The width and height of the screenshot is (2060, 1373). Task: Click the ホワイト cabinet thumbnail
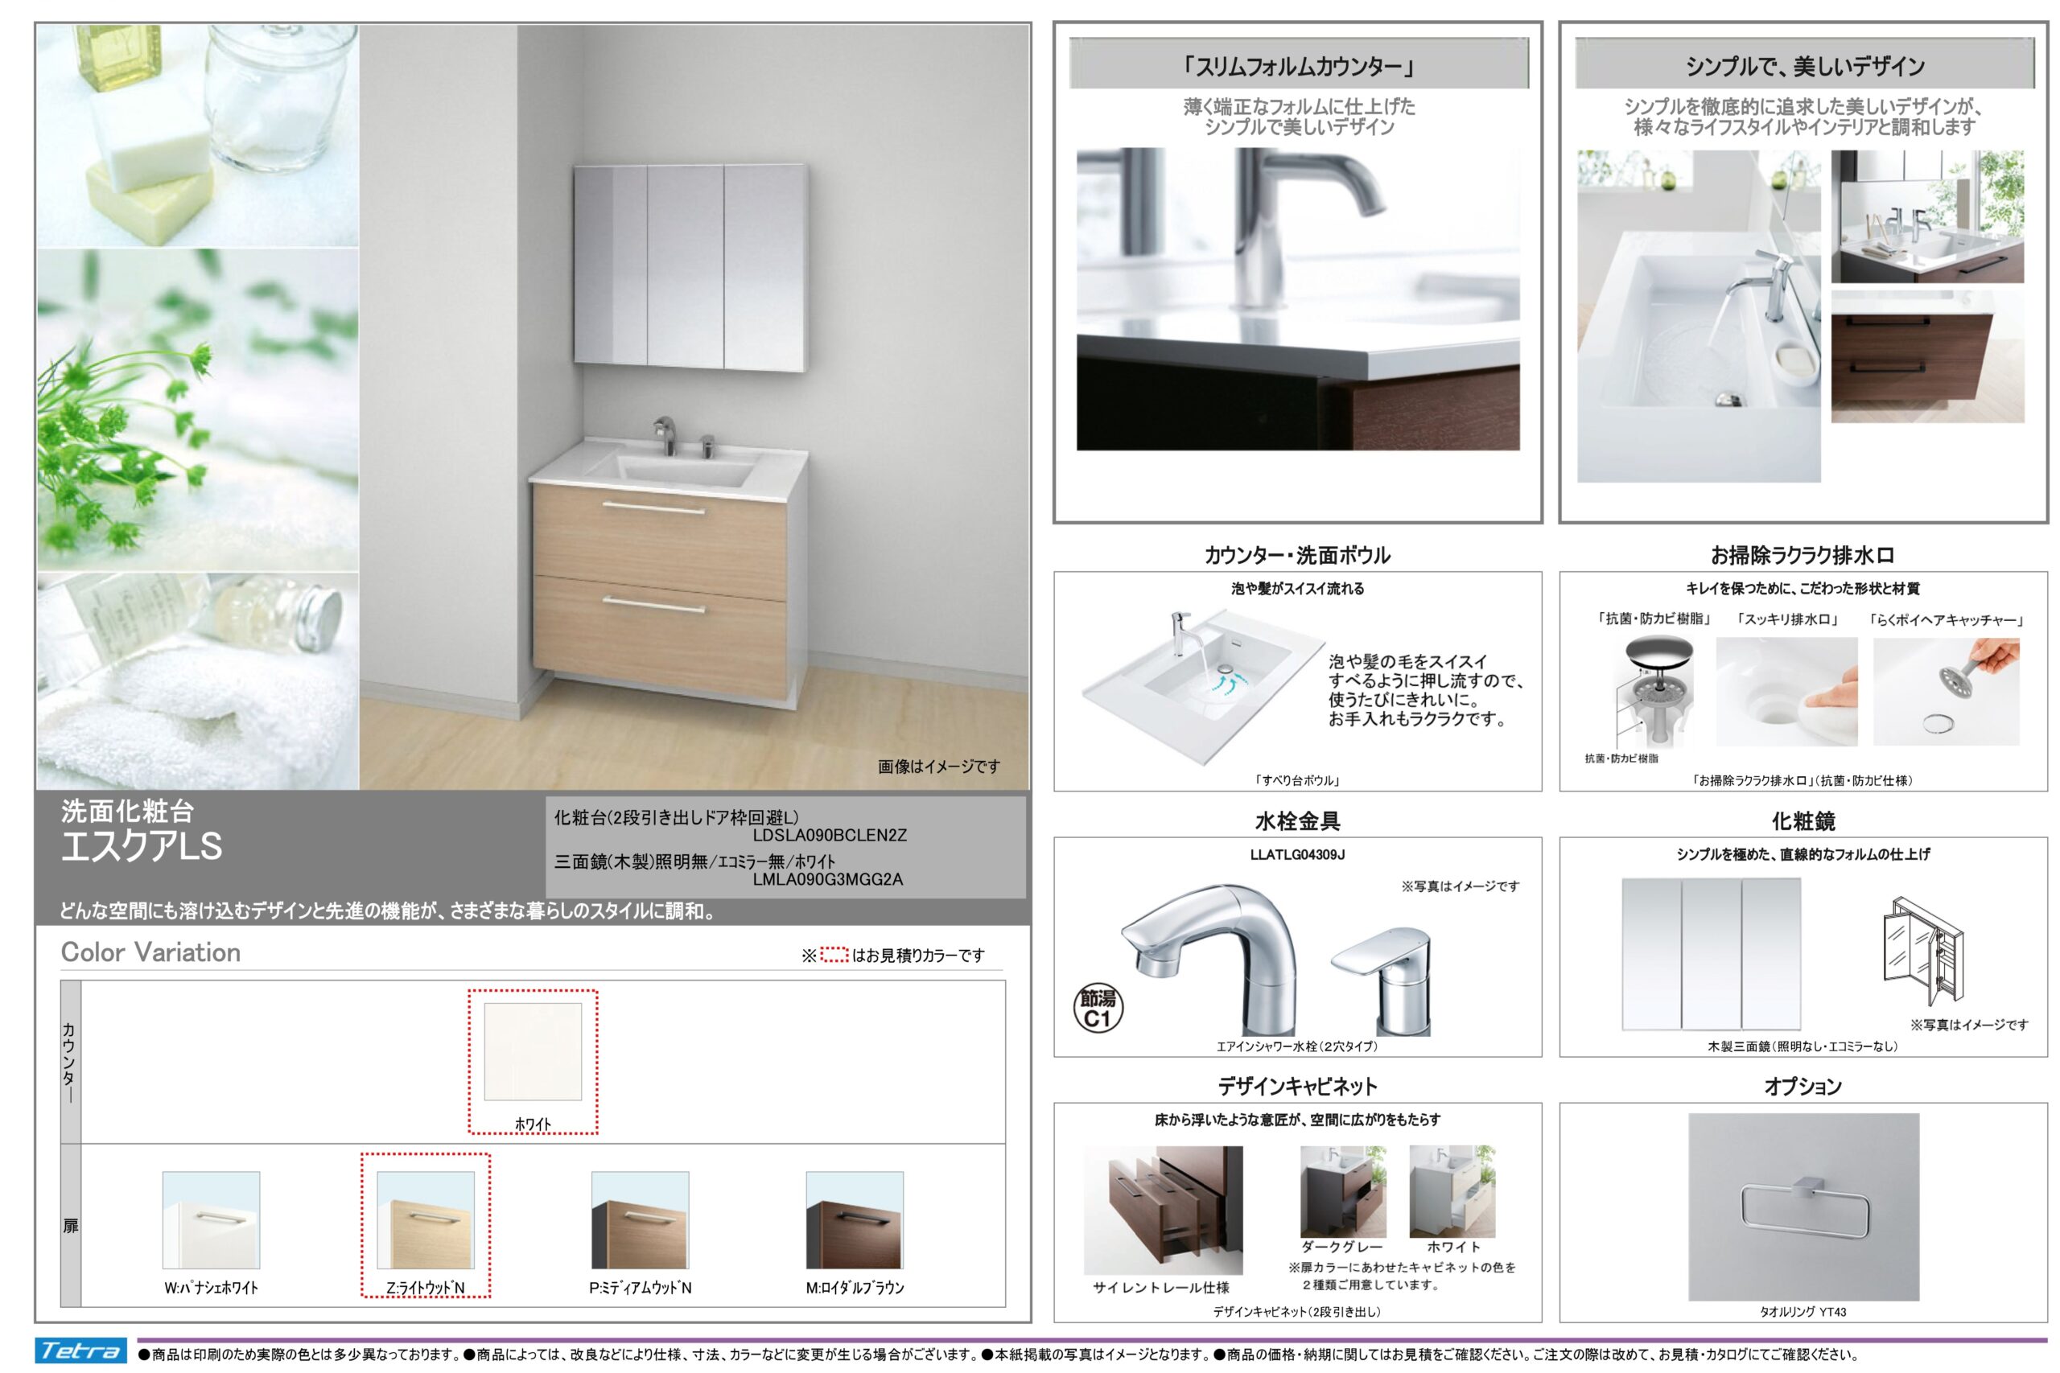(1452, 1191)
